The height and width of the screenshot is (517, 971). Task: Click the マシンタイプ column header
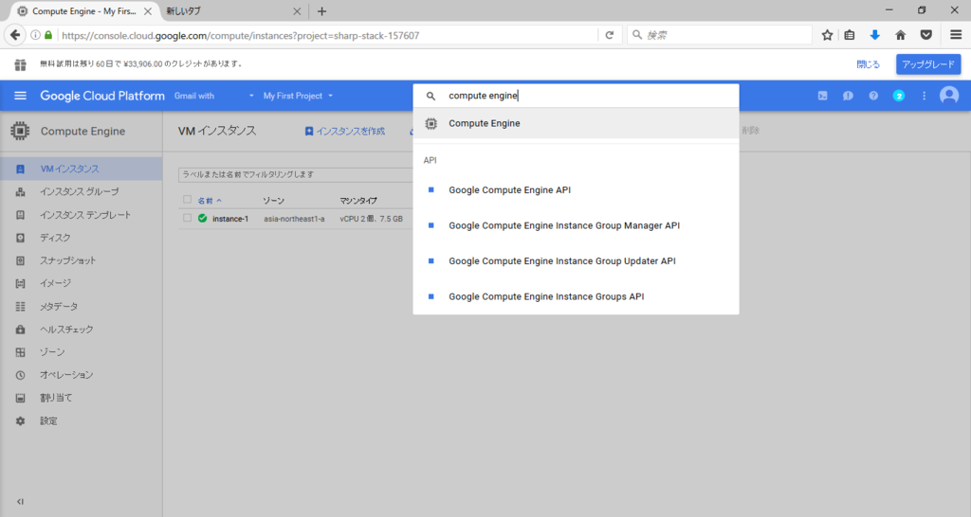[x=357, y=201]
